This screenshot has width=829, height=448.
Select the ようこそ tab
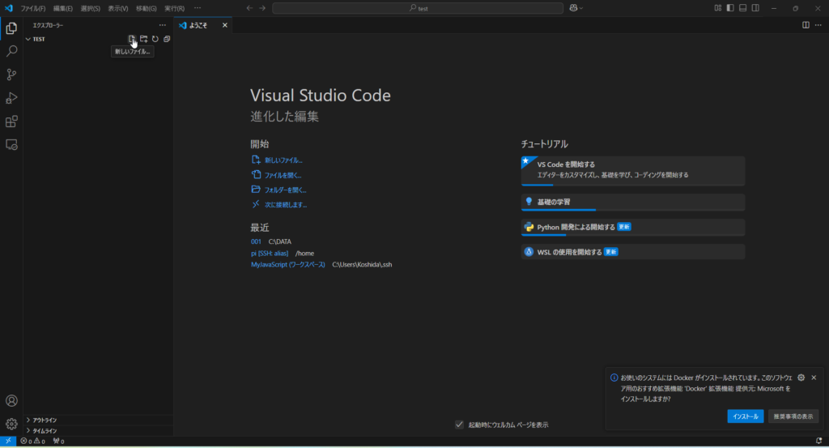pyautogui.click(x=203, y=25)
